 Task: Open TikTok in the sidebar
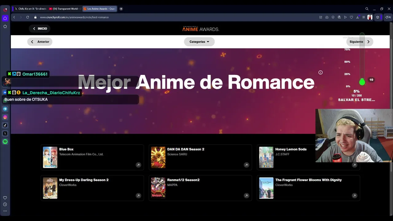5,125
